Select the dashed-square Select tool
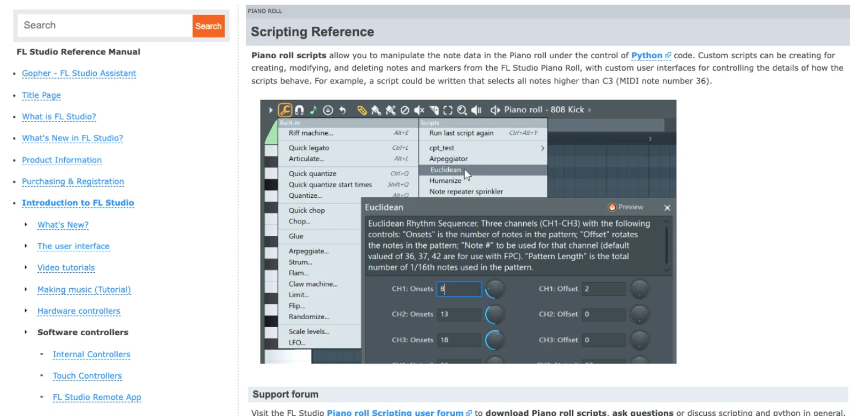 pos(448,110)
